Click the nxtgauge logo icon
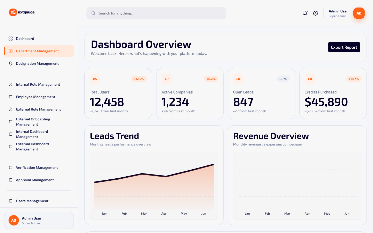The width and height of the screenshot is (373, 233). [x=13, y=12]
